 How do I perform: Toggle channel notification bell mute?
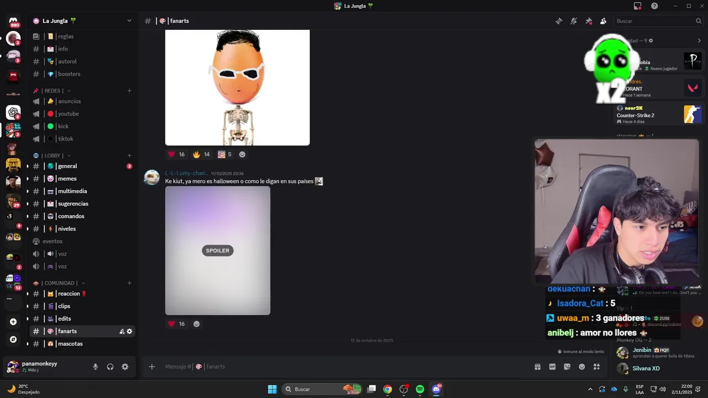574,21
